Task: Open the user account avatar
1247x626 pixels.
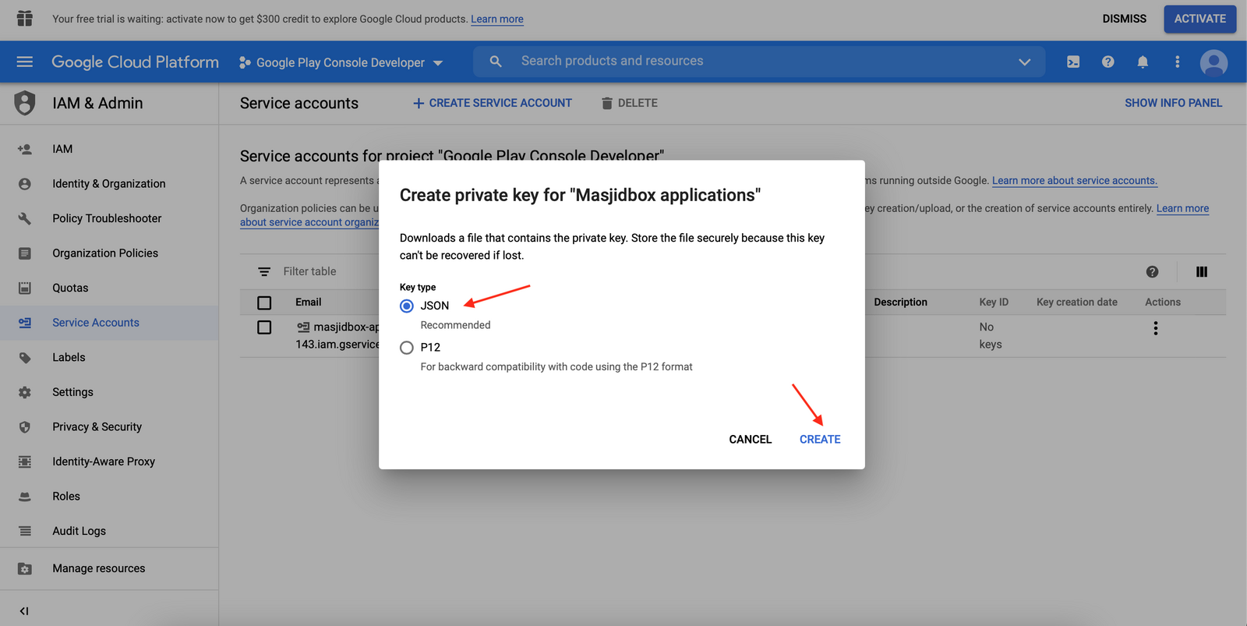Action: (1213, 62)
